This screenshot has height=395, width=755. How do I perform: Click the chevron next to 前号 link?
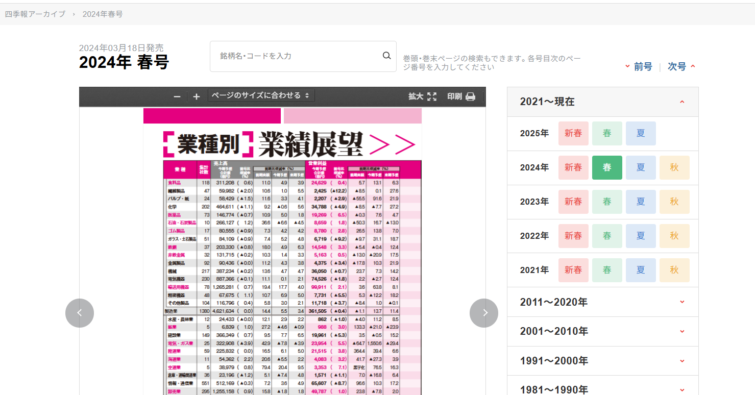click(x=627, y=66)
